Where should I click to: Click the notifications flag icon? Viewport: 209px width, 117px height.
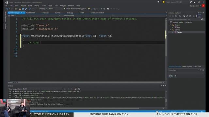coord(158,2)
